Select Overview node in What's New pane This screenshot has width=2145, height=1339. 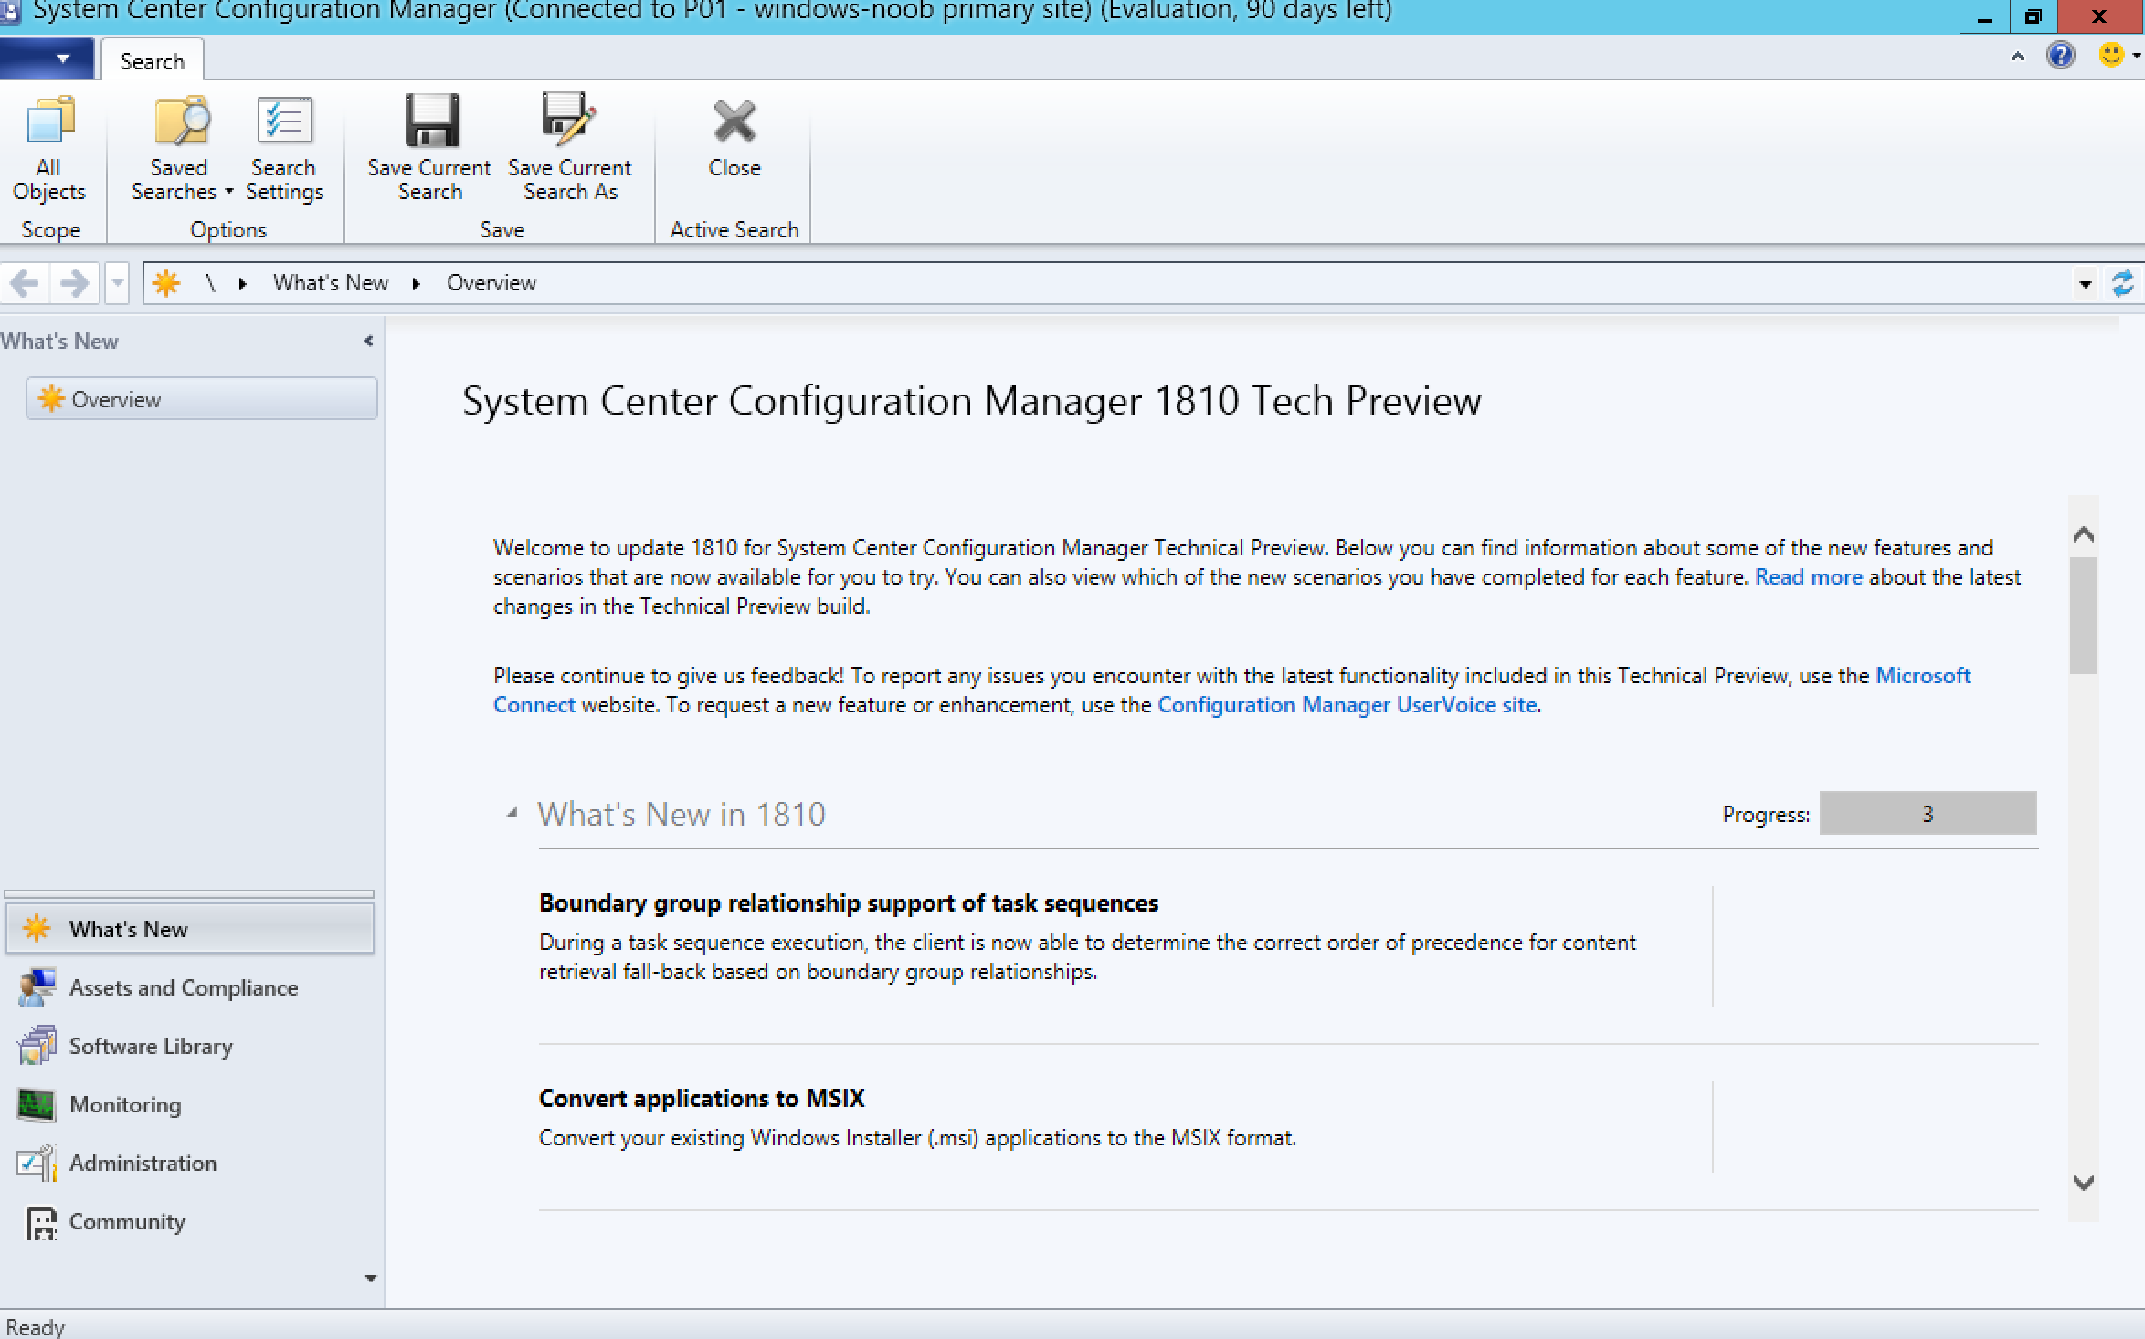[201, 399]
